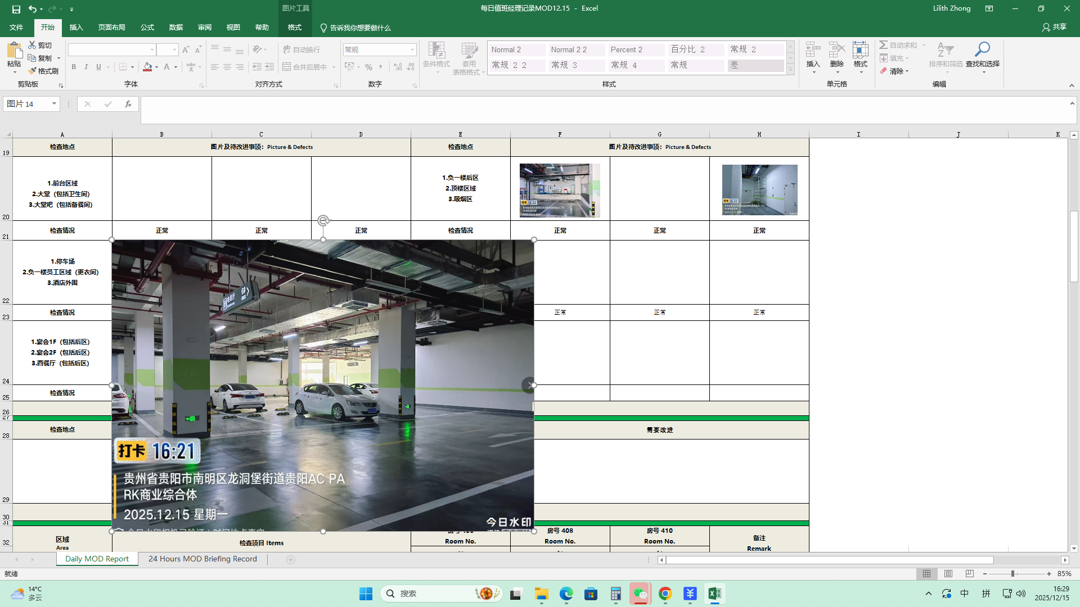Viewport: 1080px width, 607px height.
Task: Toggle Italic formatting button
Action: 86,67
